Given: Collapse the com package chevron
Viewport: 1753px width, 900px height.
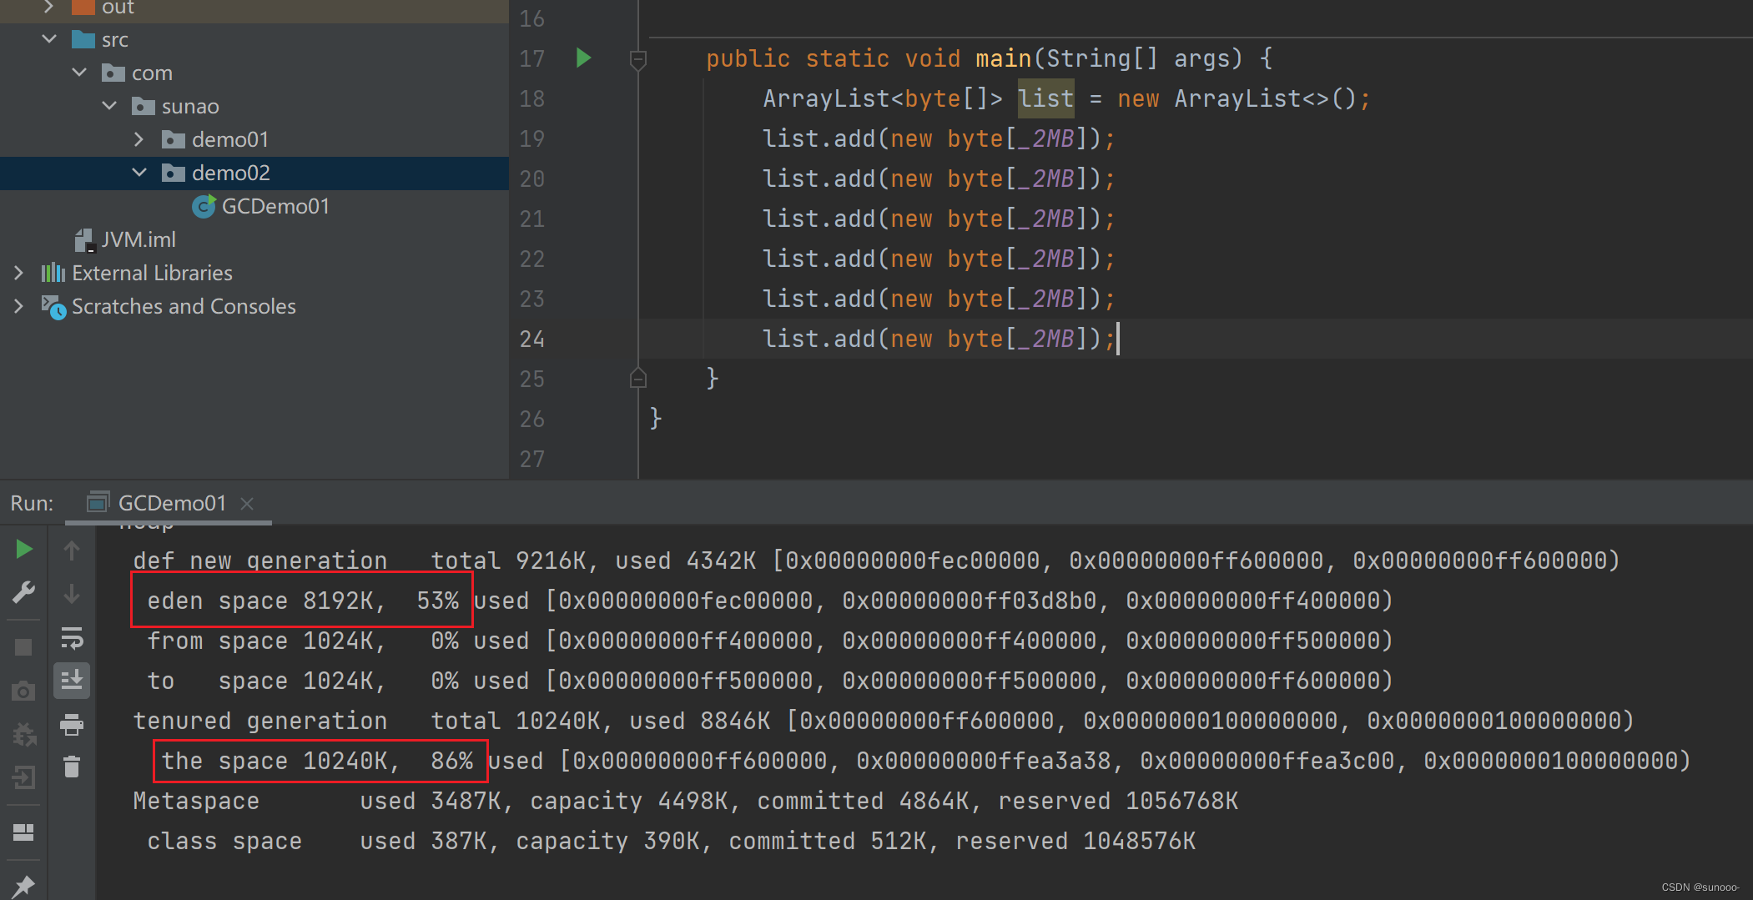Looking at the screenshot, I should point(79,73).
